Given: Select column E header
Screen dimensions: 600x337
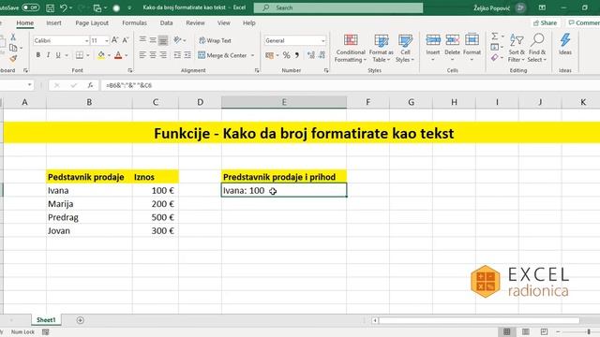Looking at the screenshot, I should [x=284, y=102].
